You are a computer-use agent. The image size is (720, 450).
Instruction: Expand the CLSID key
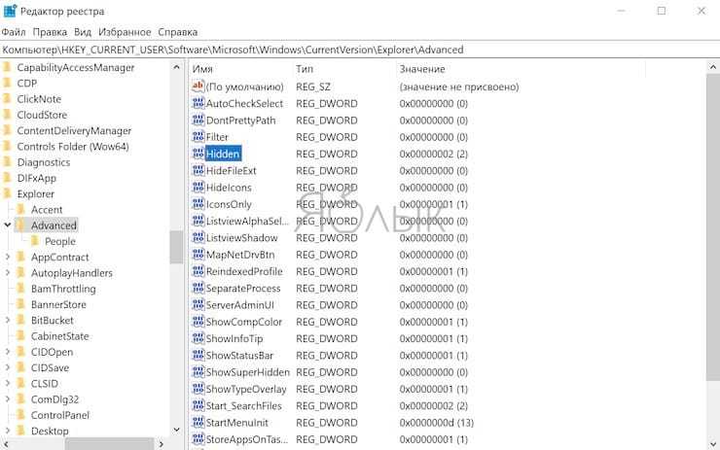(8, 384)
